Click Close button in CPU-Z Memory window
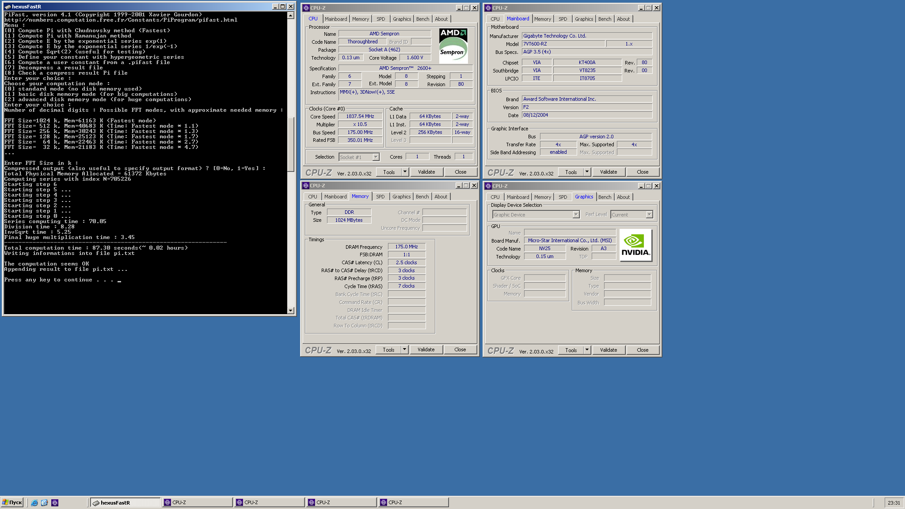Image resolution: width=905 pixels, height=509 pixels. [460, 349]
